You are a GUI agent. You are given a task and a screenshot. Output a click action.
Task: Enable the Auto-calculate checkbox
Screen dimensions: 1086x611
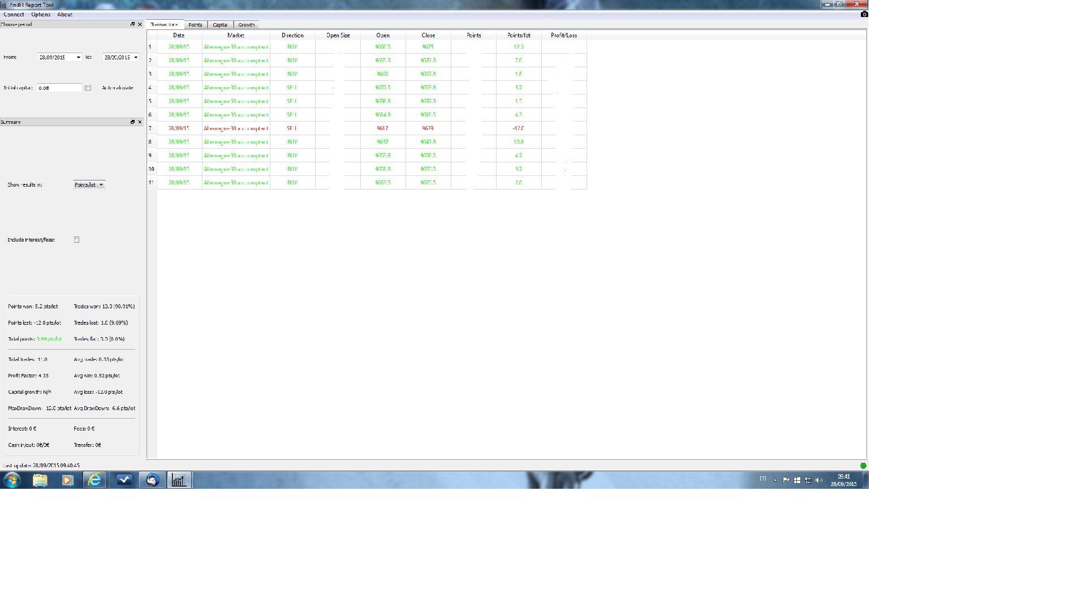88,88
